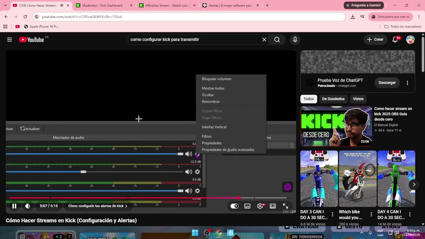Open Chrome media controls
This screenshot has width=425, height=239.
click(x=362, y=17)
